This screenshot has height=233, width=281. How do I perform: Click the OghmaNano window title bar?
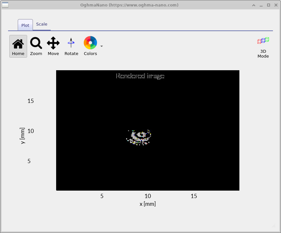[129, 5]
